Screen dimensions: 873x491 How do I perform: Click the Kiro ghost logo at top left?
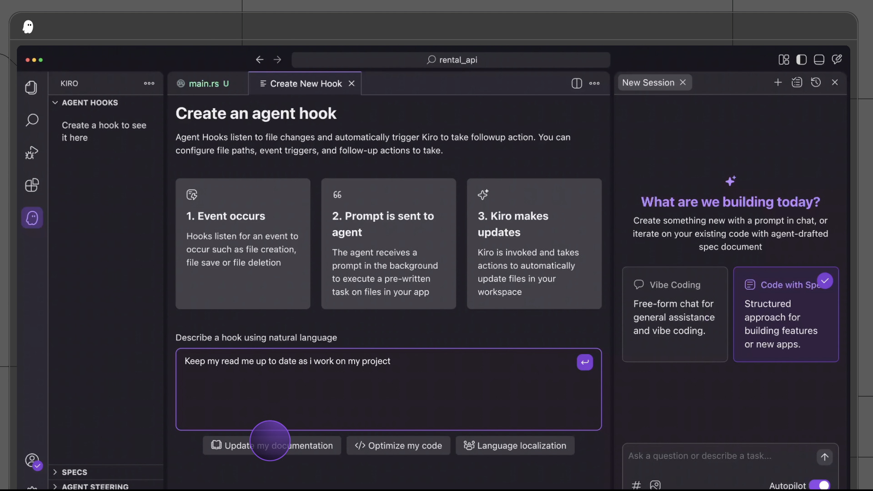28,27
